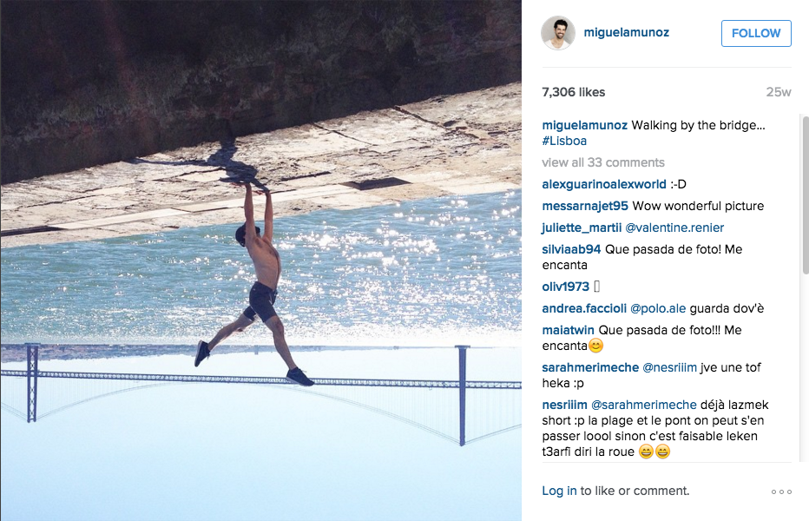
Task: Visit maiatwin's profile
Action: tap(568, 330)
